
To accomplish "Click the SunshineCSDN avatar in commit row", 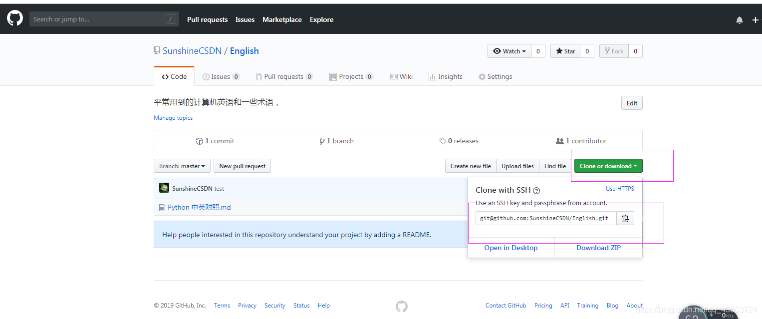I will [x=164, y=188].
